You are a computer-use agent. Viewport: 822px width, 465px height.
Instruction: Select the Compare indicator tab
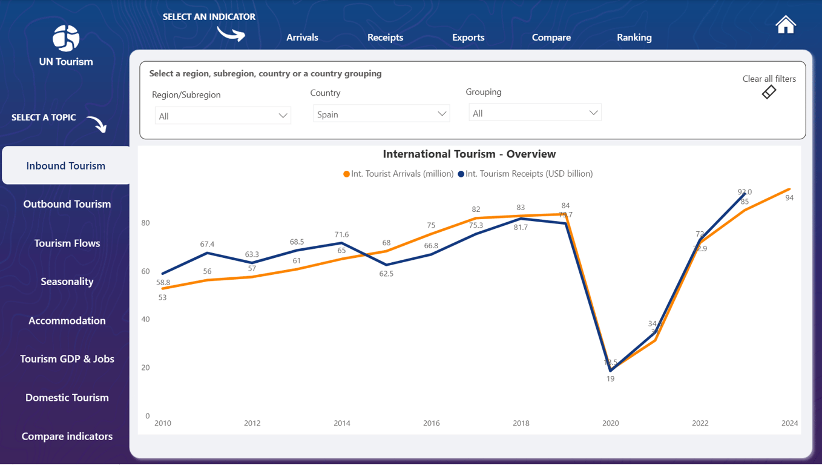tap(551, 38)
